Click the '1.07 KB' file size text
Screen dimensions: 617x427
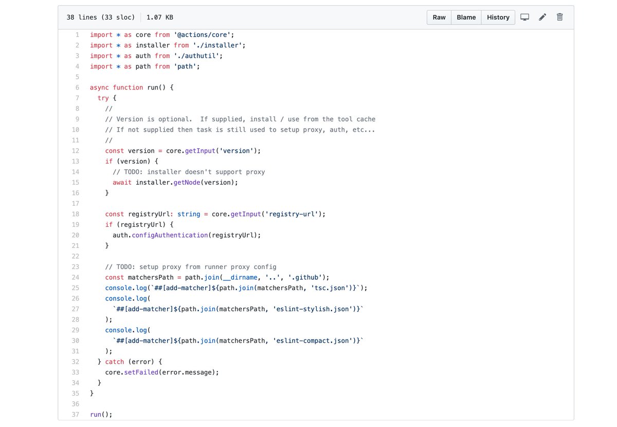coord(160,17)
